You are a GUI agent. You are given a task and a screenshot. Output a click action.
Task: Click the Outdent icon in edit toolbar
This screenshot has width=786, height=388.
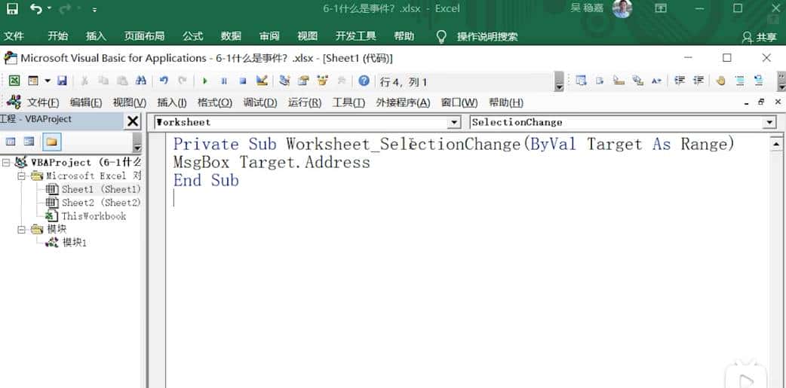pyautogui.click(x=698, y=81)
